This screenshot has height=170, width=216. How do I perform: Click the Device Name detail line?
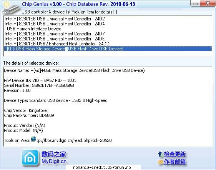pos(74,70)
